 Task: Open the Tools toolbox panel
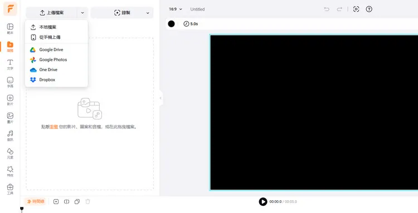coord(10,189)
